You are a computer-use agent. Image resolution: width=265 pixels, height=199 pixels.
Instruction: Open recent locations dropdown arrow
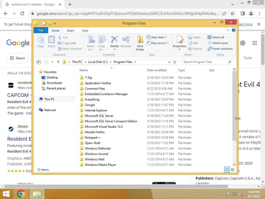(x=52, y=62)
